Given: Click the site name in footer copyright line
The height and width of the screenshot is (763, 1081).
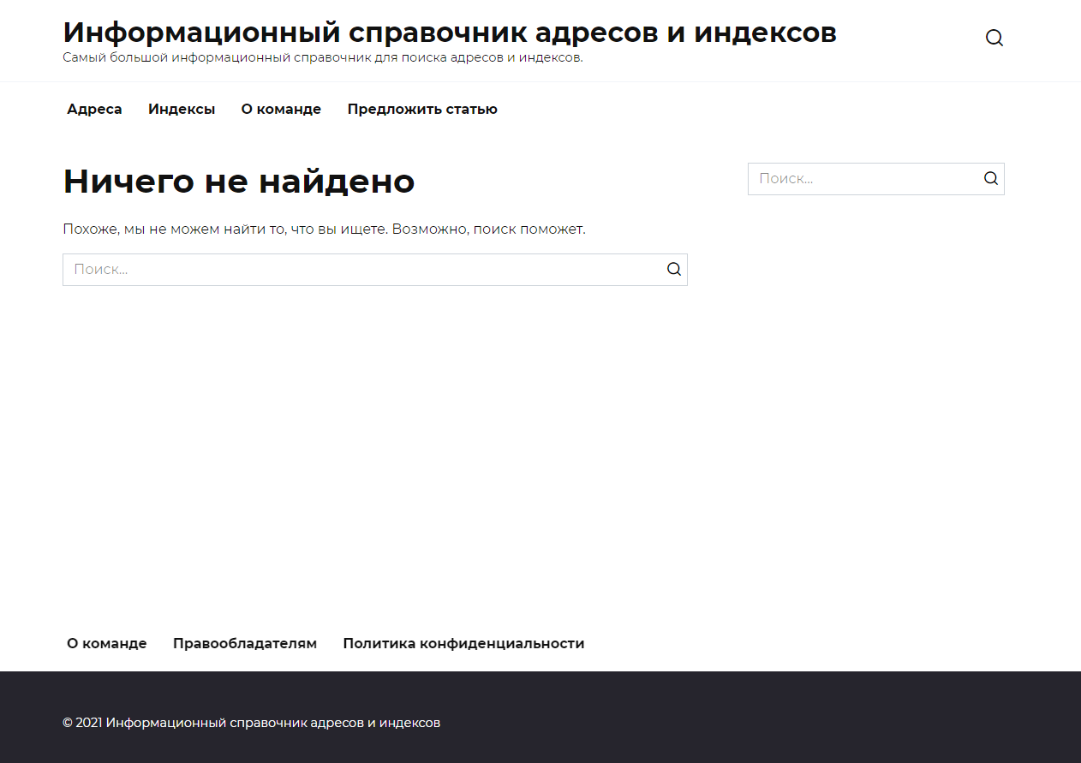Looking at the screenshot, I should (x=272, y=723).
